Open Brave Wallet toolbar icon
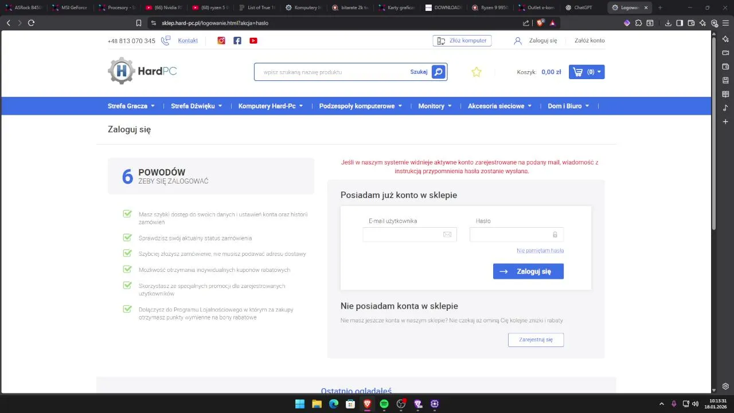Image resolution: width=734 pixels, height=413 pixels. click(x=692, y=23)
